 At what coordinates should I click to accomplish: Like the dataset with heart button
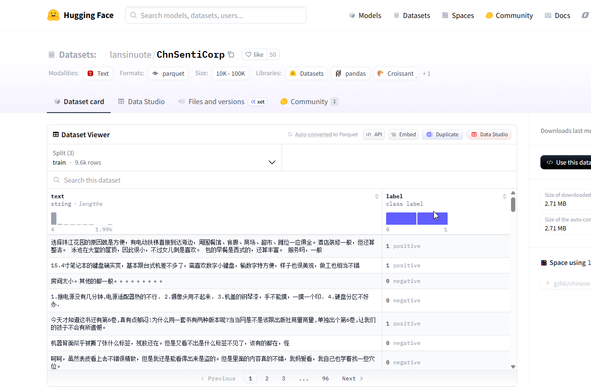254,54
